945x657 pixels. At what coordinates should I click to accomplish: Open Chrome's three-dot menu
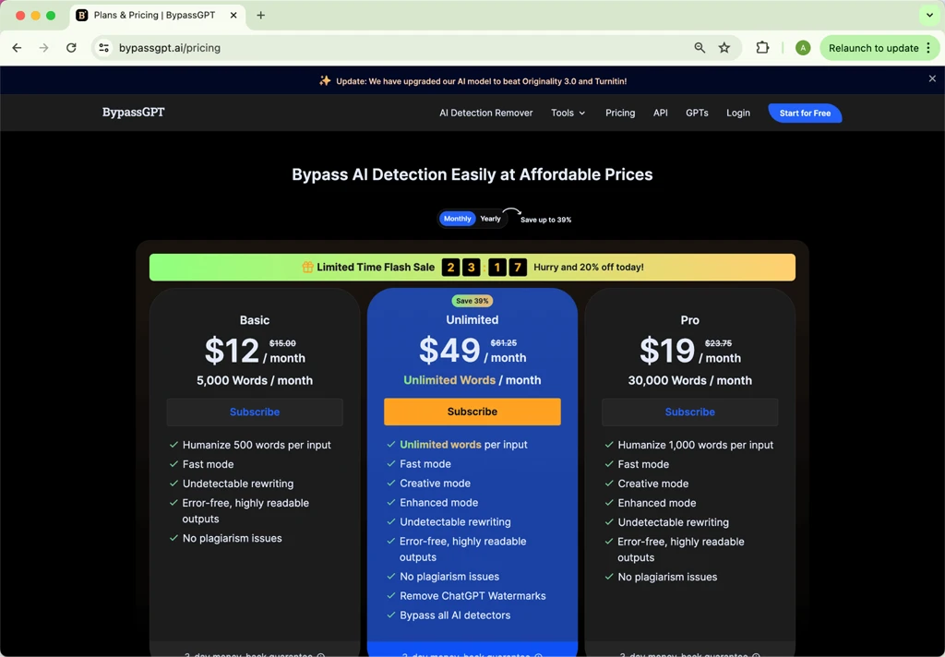(928, 48)
